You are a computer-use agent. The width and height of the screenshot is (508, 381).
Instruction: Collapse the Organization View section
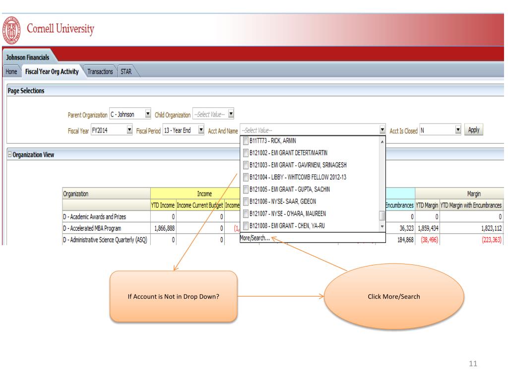10,154
